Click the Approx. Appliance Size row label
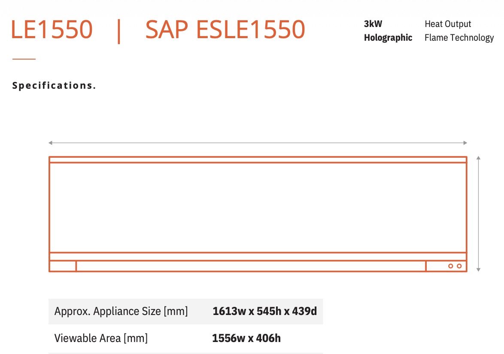 tap(121, 311)
